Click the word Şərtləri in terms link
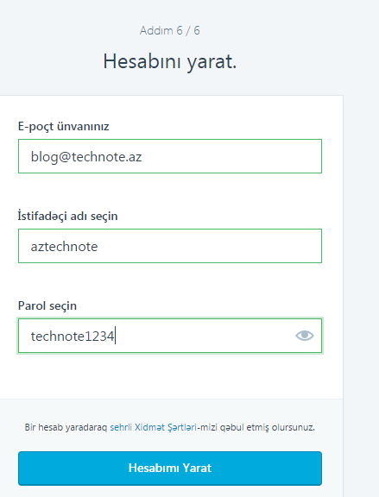The height and width of the screenshot is (497, 379). (x=182, y=427)
